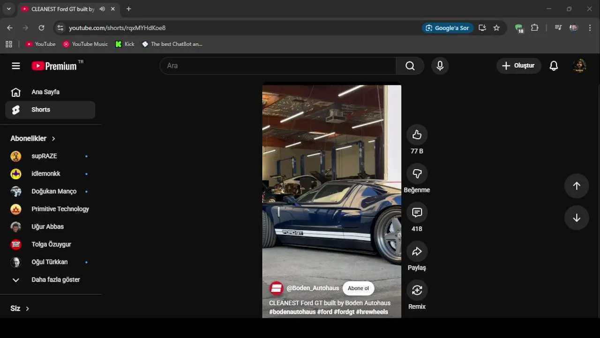
Task: Subscribe with the Abone ol button
Action: (x=358, y=288)
